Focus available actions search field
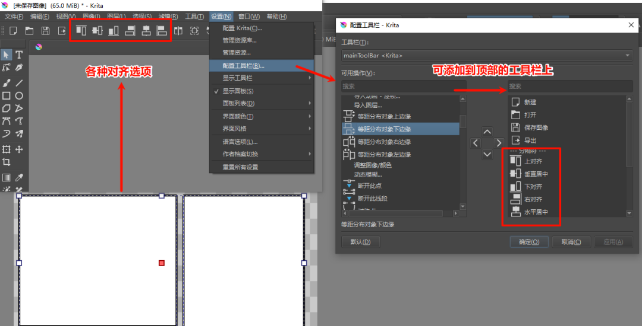642x326 pixels. [404, 86]
